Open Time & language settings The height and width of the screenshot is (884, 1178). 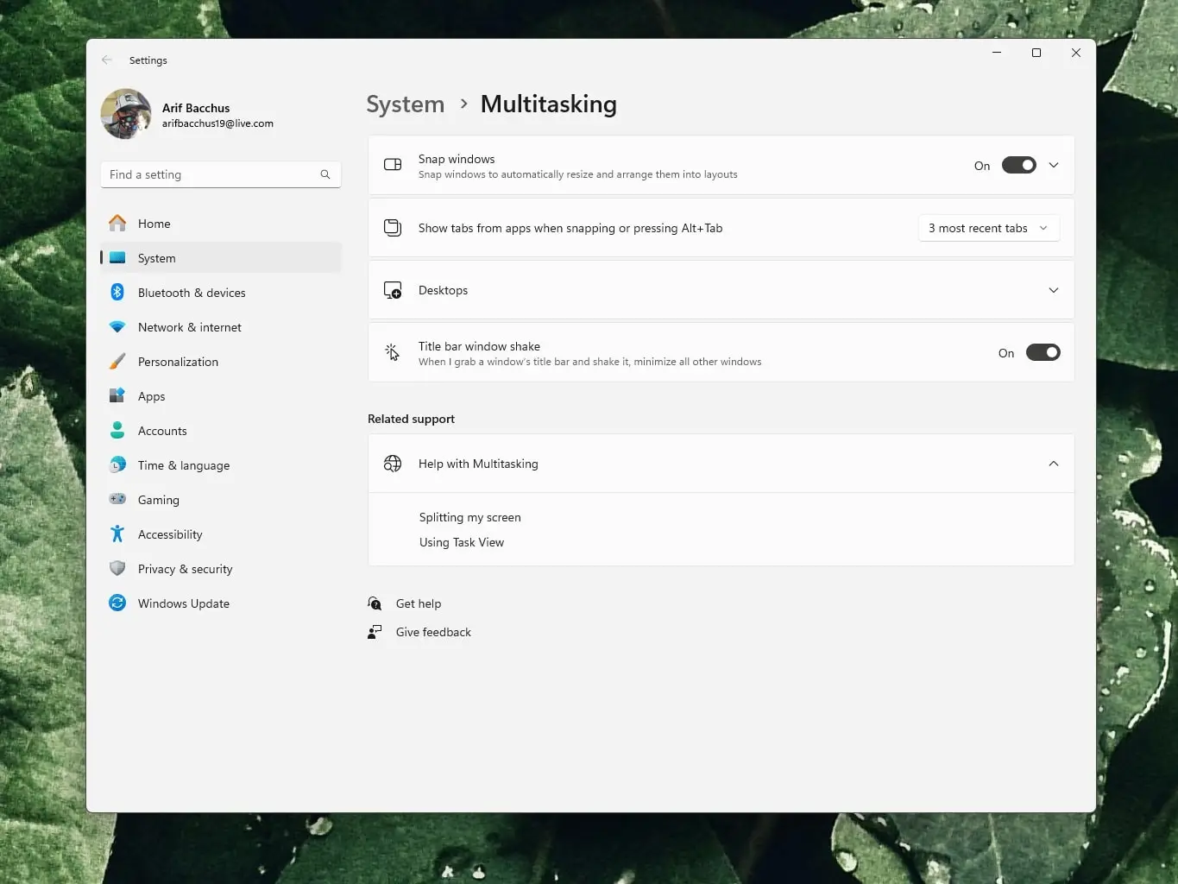coord(184,465)
